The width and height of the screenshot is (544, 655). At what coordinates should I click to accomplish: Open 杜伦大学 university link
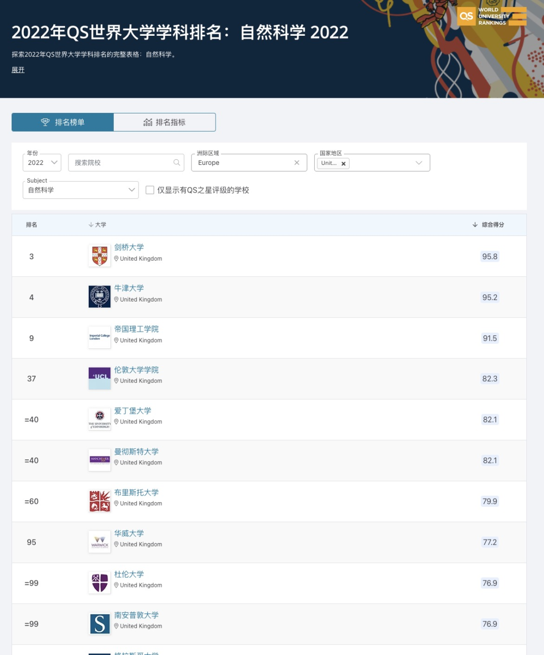tap(129, 574)
